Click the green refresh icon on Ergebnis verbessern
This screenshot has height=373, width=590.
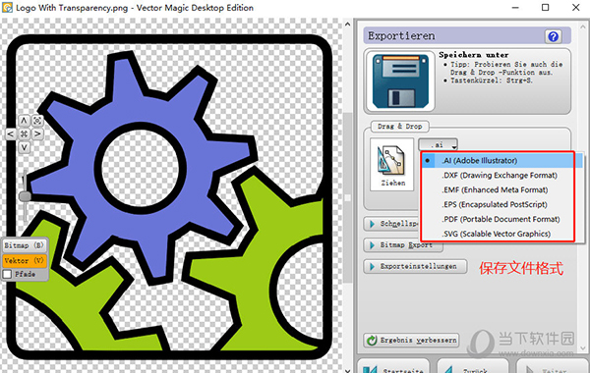coord(372,341)
